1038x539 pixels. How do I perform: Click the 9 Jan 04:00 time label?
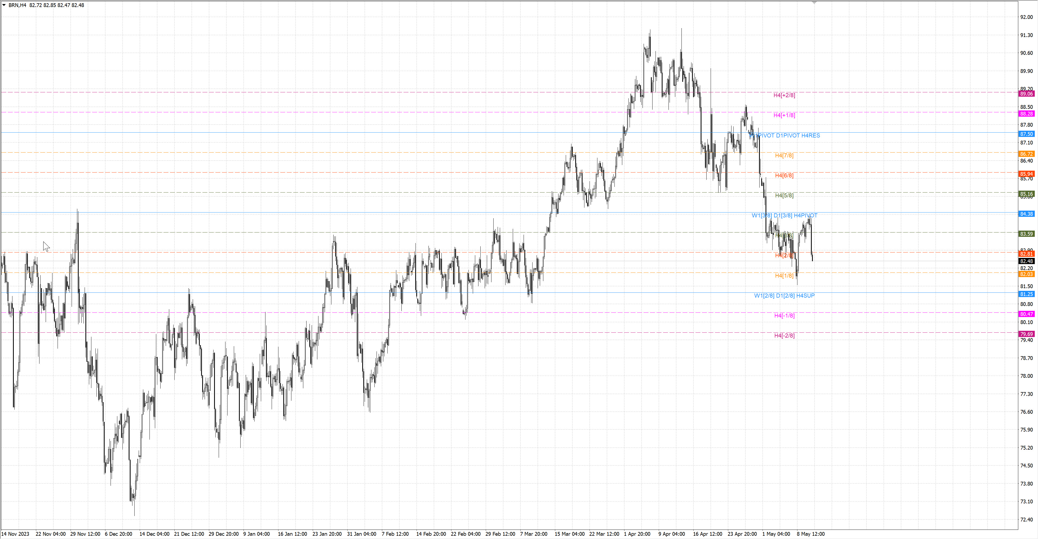coord(256,534)
